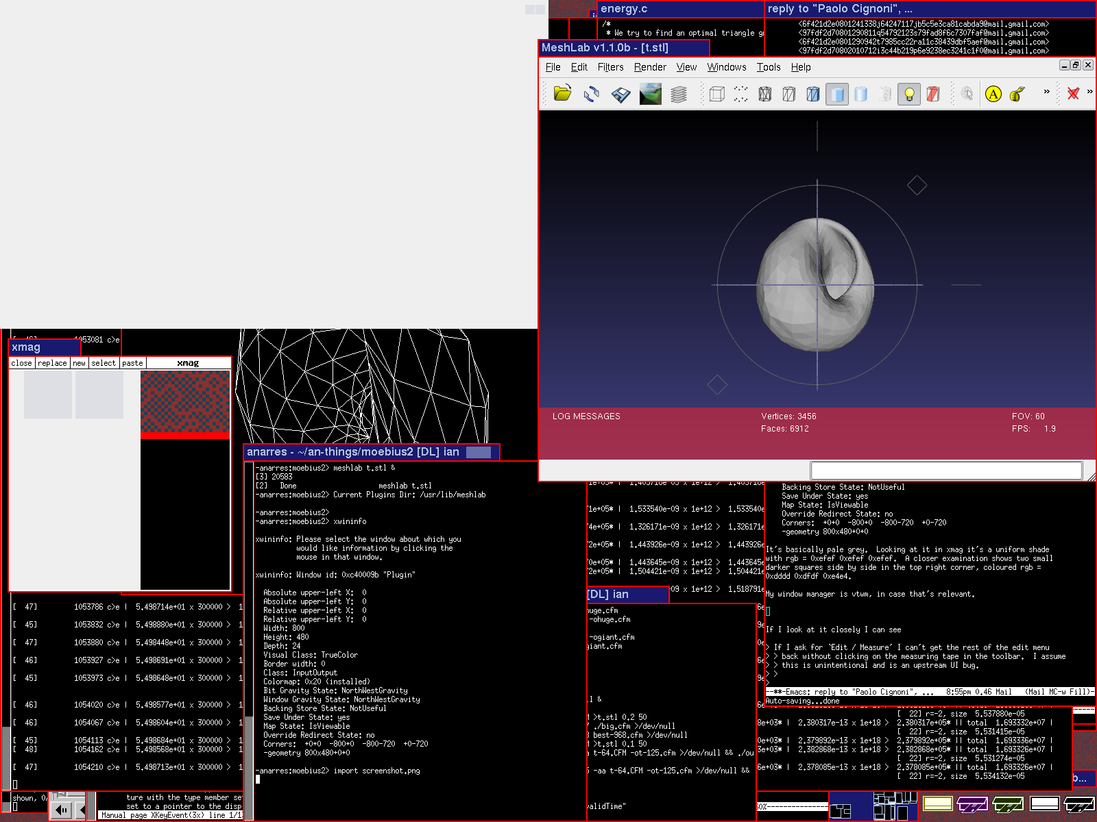Image resolution: width=1097 pixels, height=822 pixels.
Task: Click the xmag window title bar
Action: 45,347
